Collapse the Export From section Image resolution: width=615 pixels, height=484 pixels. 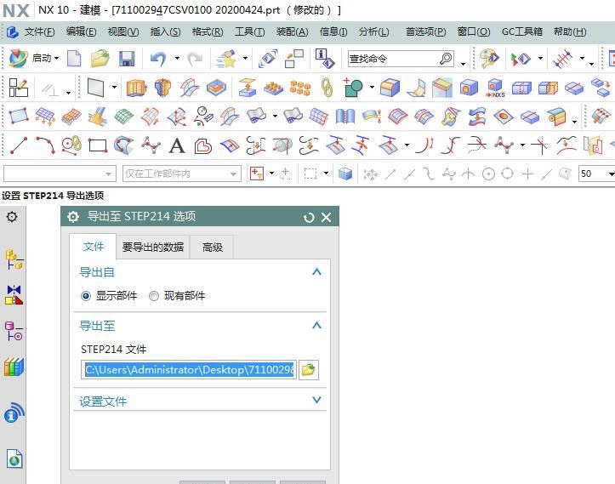[316, 271]
